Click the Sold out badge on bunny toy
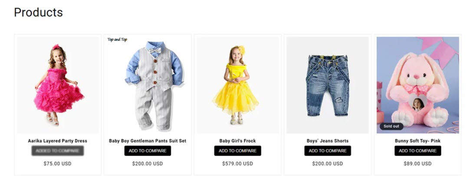Image resolution: width=470 pixels, height=176 pixels. tap(391, 127)
